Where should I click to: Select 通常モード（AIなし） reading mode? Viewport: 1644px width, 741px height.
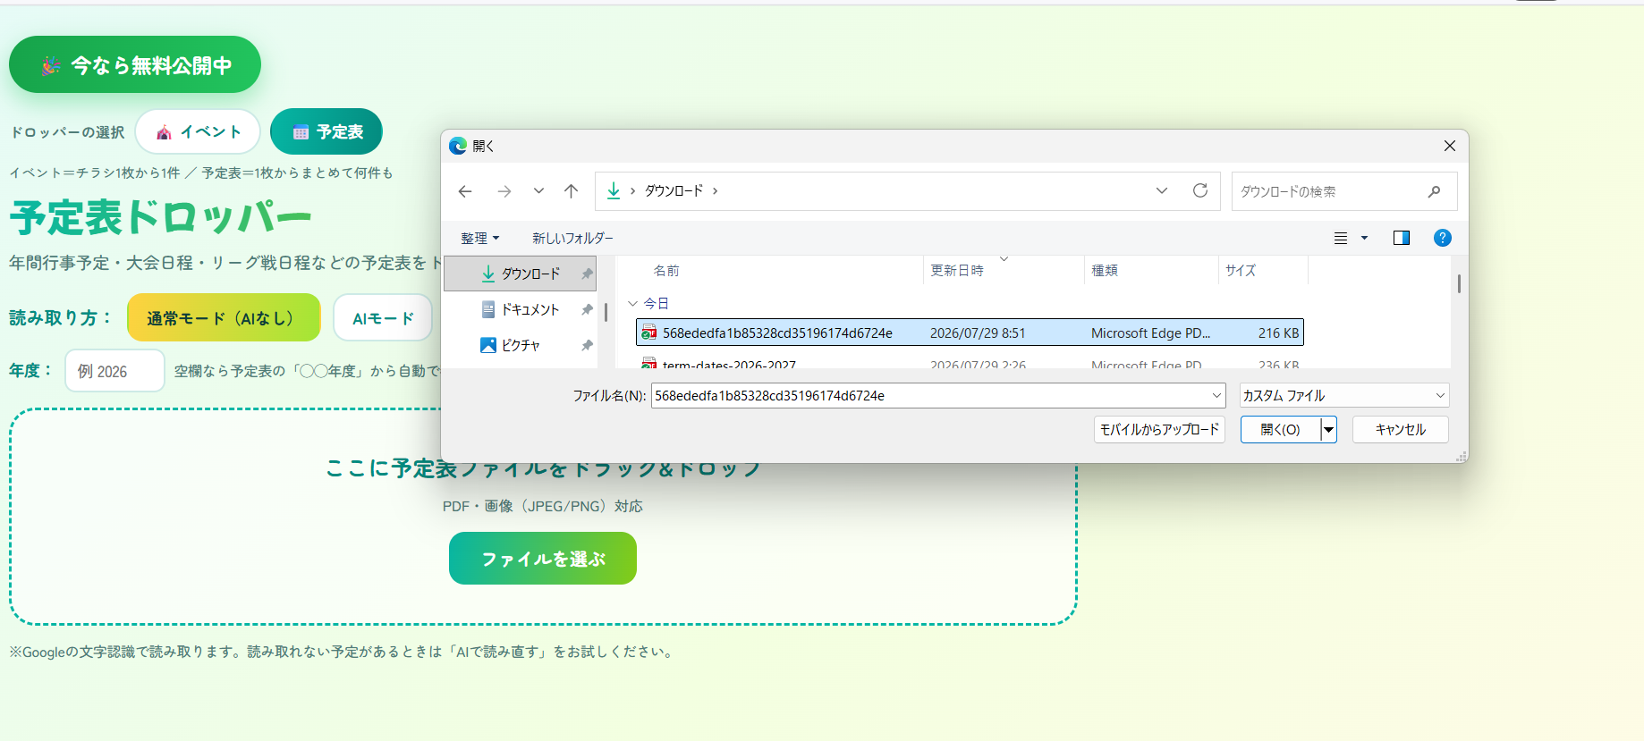click(224, 317)
